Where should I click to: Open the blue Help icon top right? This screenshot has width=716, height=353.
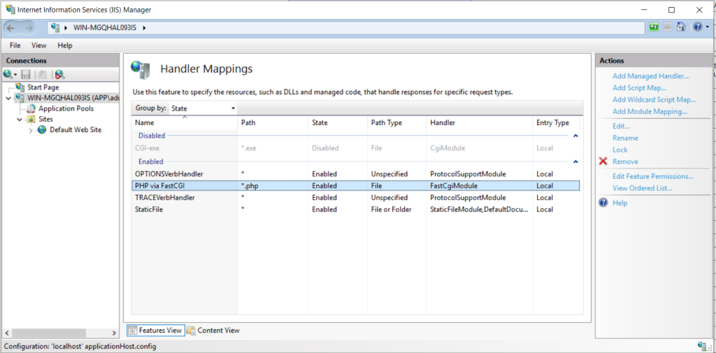click(697, 27)
